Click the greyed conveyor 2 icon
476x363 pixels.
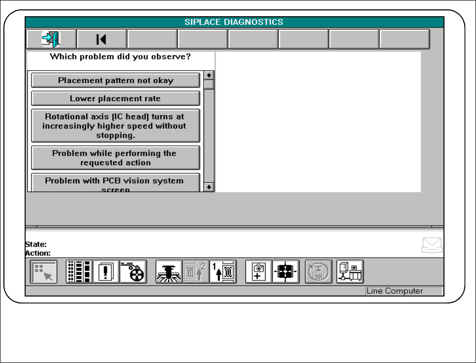pos(196,272)
